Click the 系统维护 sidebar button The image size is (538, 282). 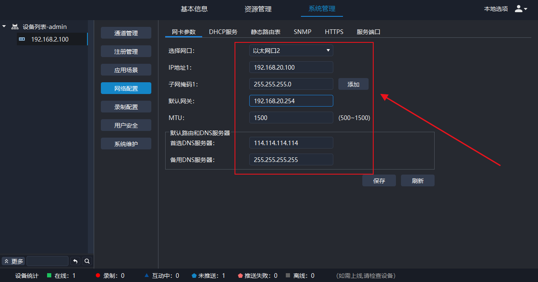pos(126,144)
